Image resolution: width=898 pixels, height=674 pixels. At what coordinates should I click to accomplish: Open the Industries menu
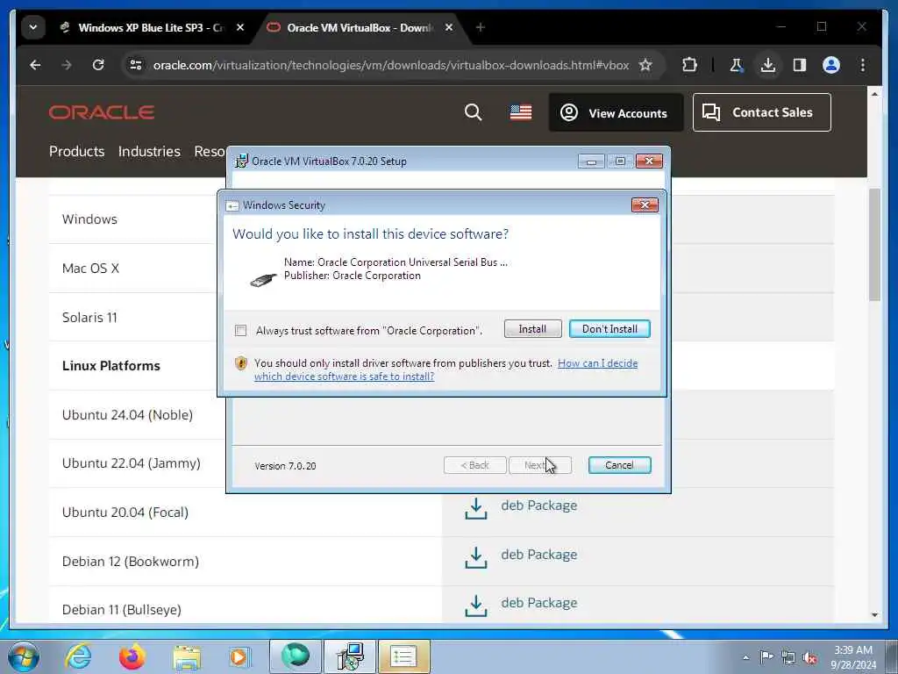coord(149,151)
